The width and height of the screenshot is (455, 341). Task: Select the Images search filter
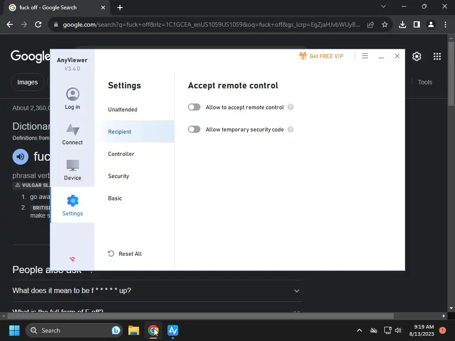27,82
